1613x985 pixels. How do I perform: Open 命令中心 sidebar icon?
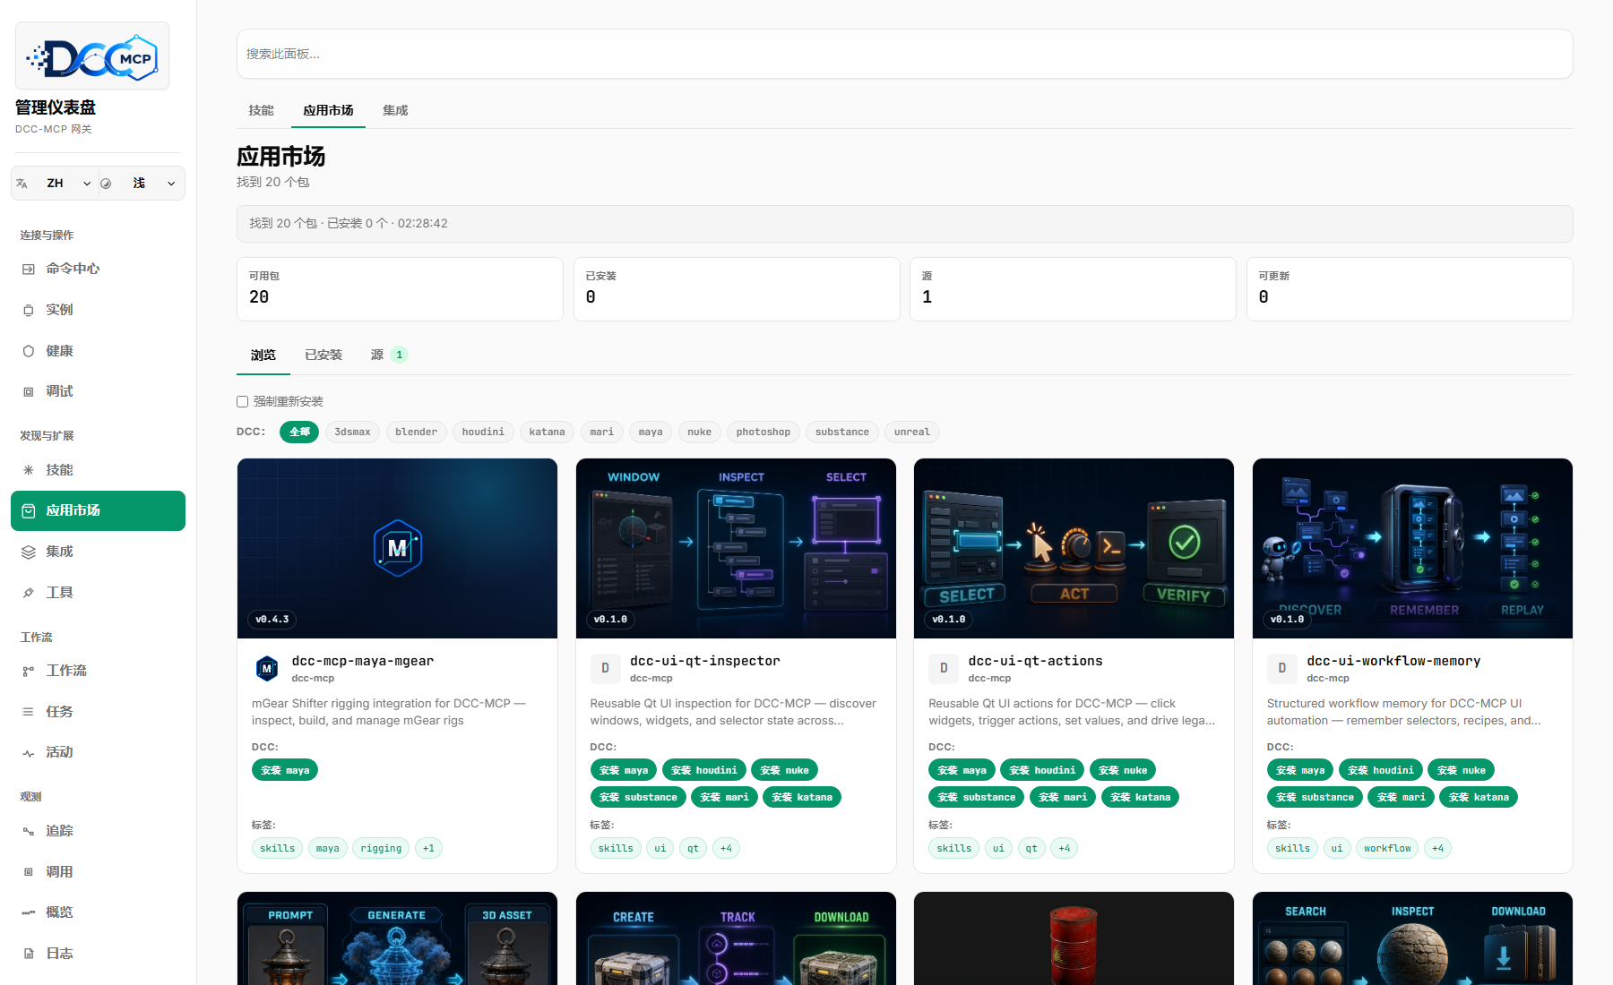tap(29, 269)
